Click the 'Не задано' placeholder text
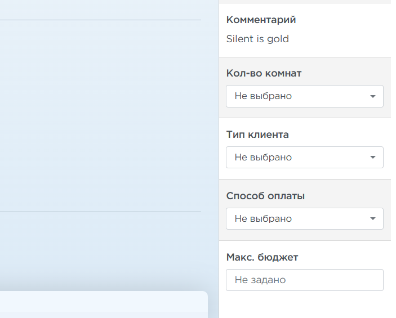 pos(260,280)
